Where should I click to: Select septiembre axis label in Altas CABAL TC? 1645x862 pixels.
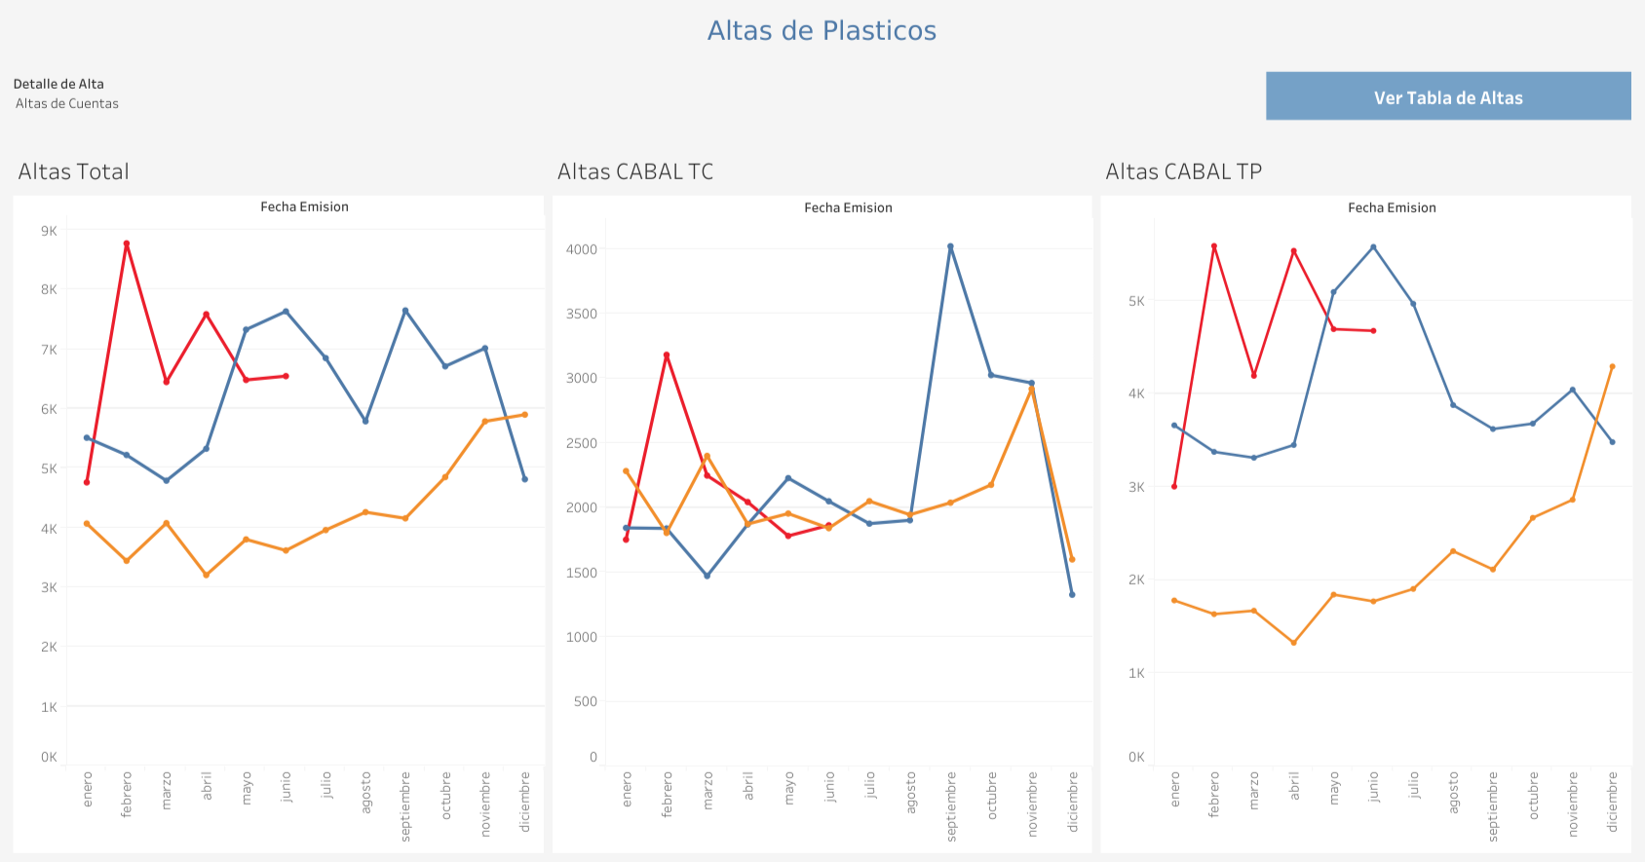pos(951,806)
